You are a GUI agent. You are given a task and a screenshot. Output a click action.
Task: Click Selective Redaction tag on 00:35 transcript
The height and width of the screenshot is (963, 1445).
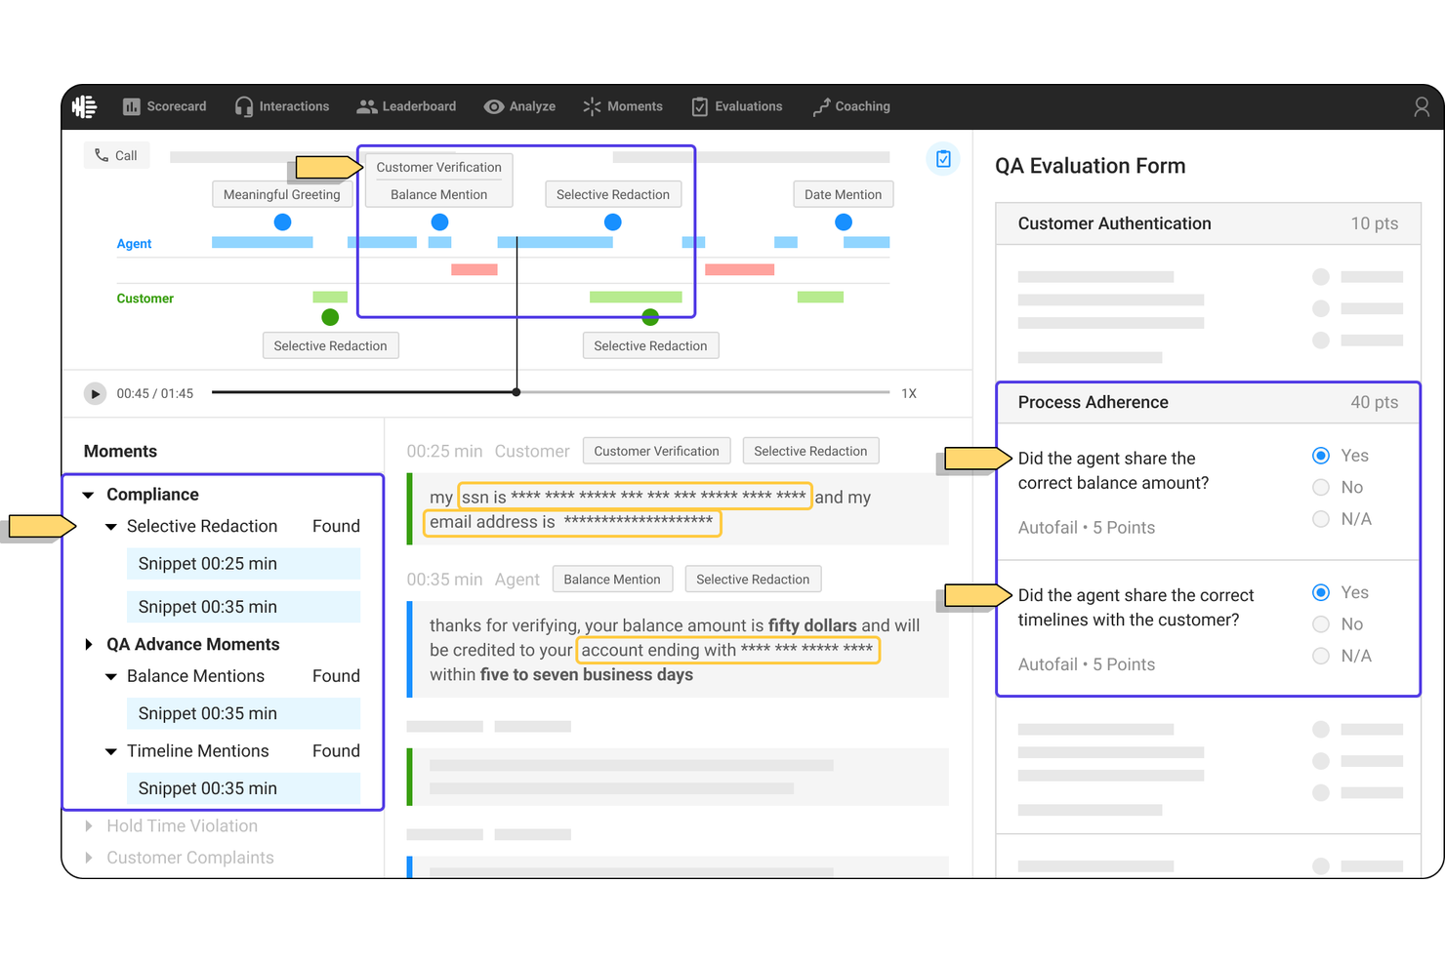pos(753,580)
